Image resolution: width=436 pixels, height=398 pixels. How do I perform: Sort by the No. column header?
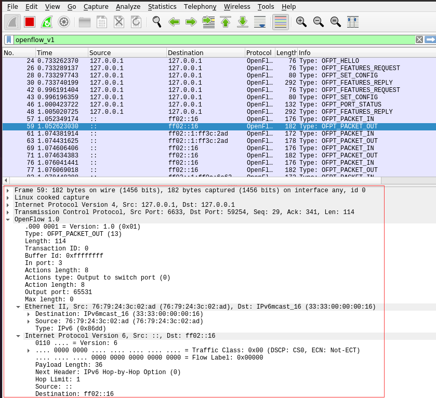pyautogui.click(x=19, y=53)
